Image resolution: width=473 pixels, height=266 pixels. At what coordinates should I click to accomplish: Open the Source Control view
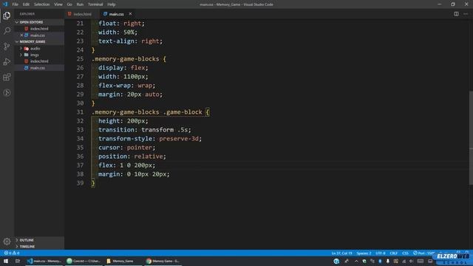point(7,46)
